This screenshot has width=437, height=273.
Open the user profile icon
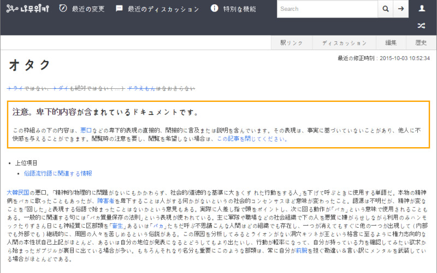point(422,9)
